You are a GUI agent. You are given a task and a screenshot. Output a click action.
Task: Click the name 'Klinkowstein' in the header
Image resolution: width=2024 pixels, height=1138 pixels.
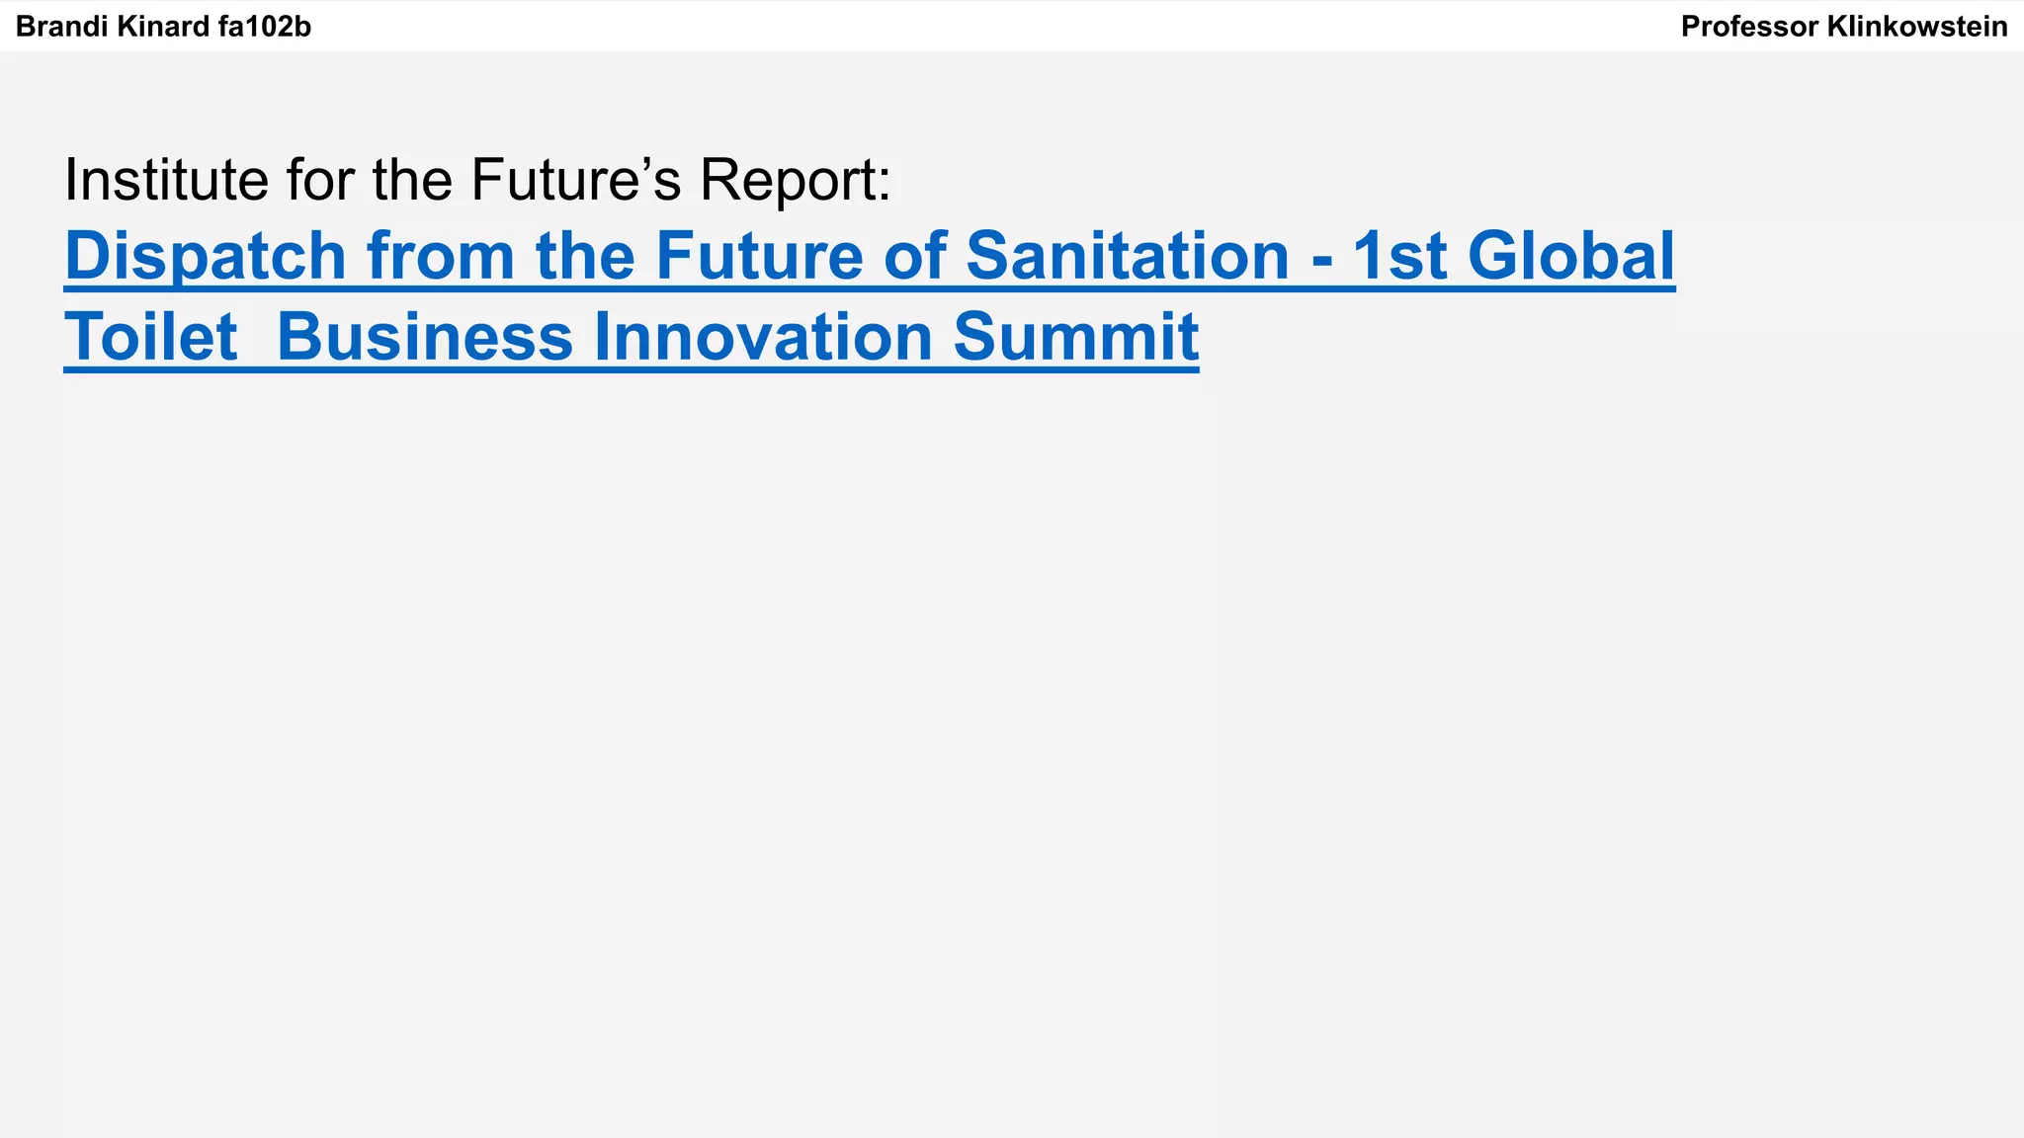1917,27
